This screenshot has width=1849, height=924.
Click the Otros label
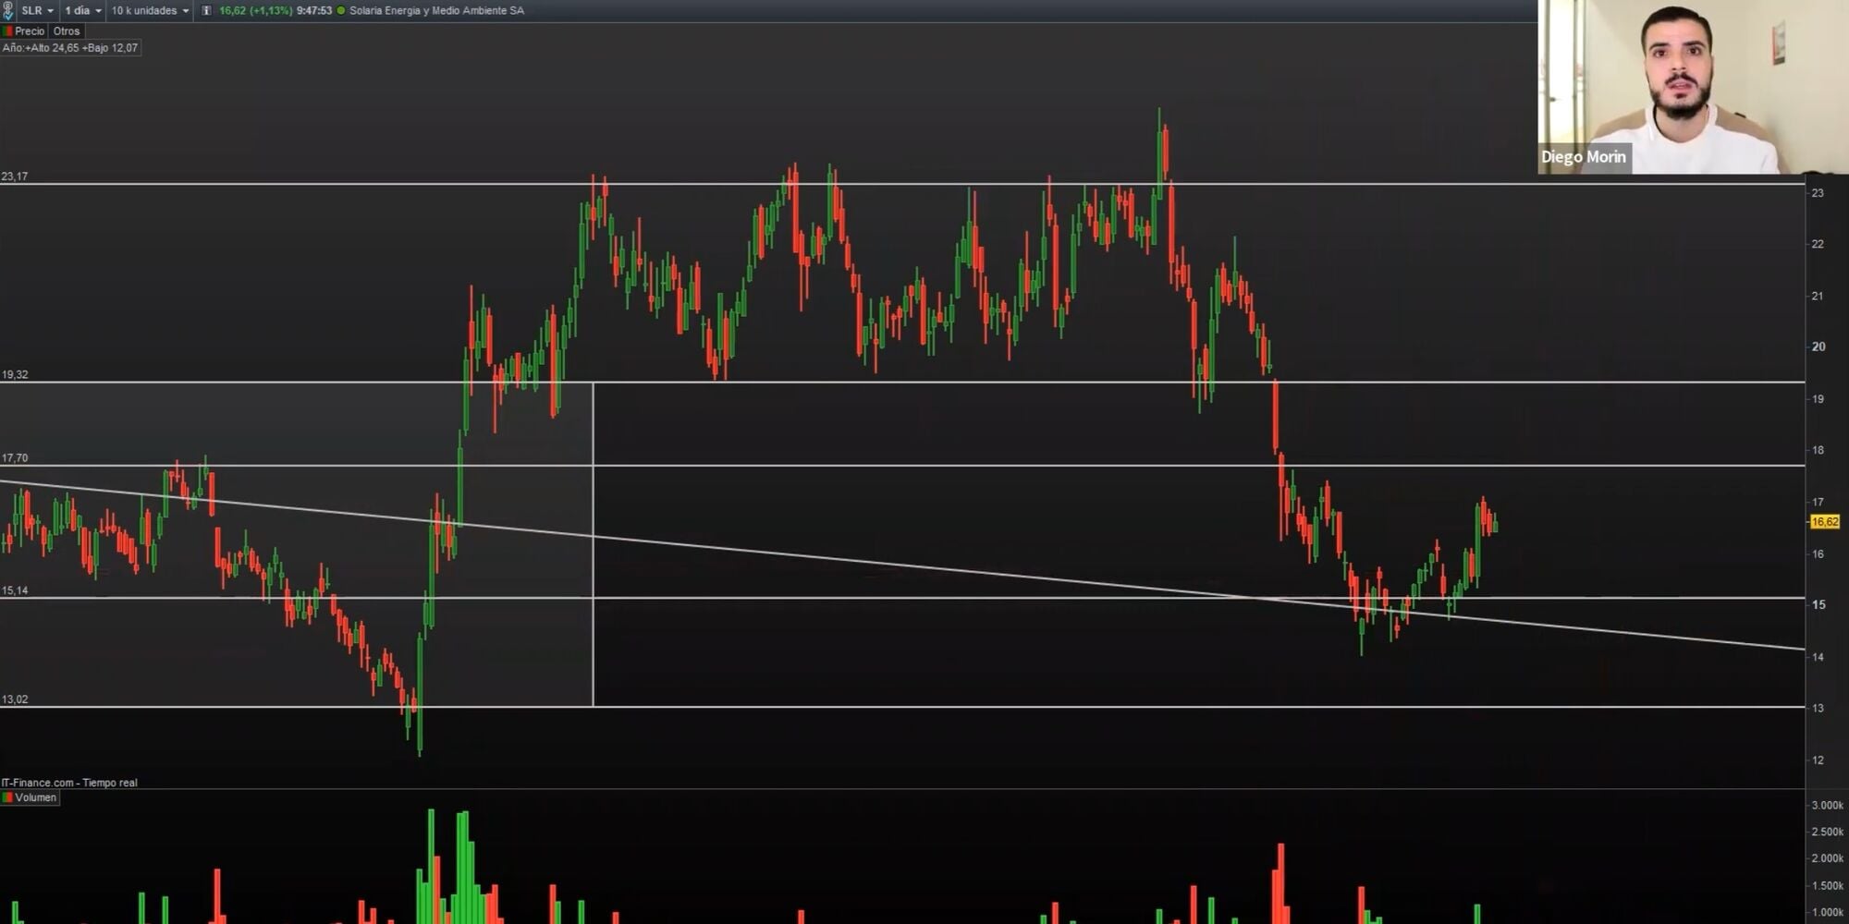pos(67,31)
